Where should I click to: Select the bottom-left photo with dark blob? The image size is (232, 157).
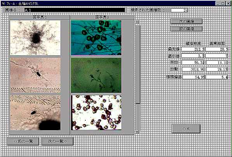click(x=35, y=113)
